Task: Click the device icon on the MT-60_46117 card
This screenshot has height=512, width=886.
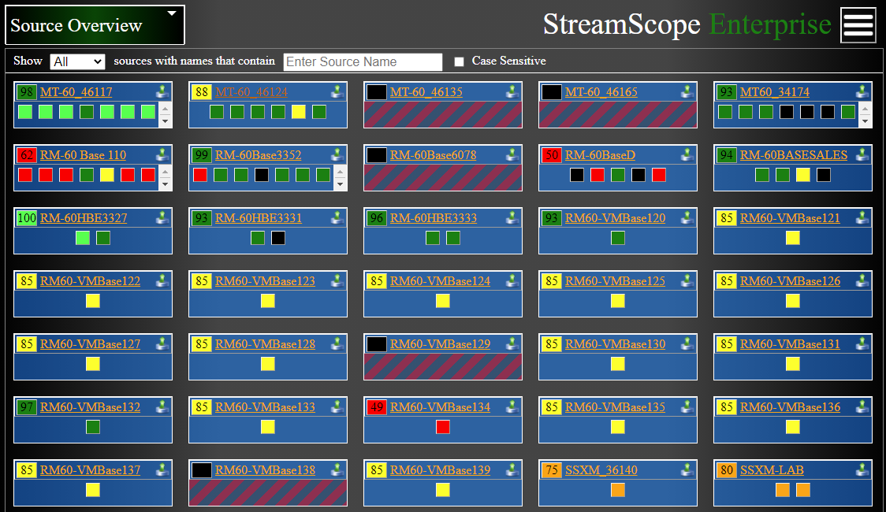Action: tap(163, 91)
